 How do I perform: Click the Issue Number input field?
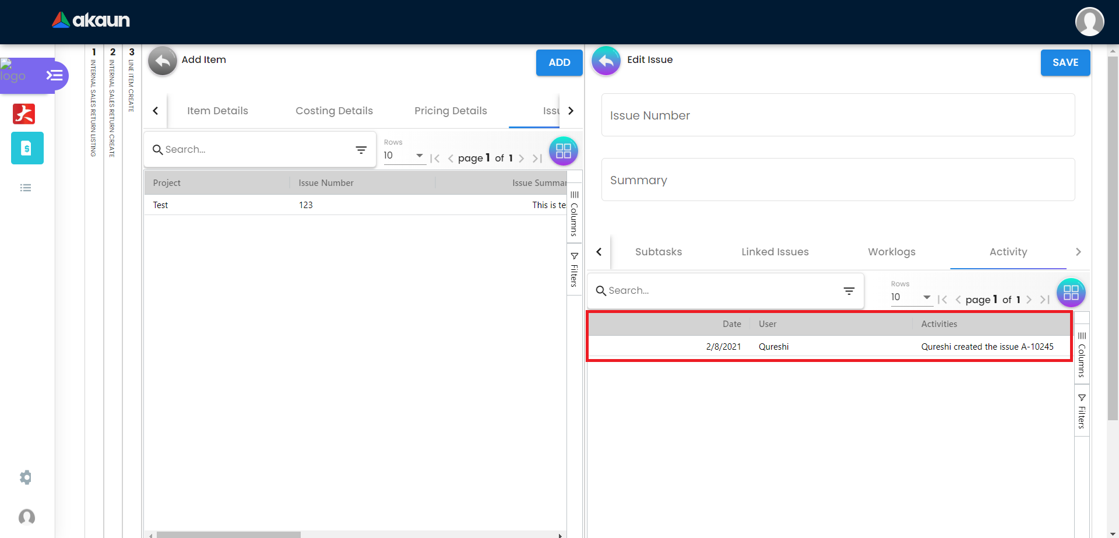(x=838, y=115)
